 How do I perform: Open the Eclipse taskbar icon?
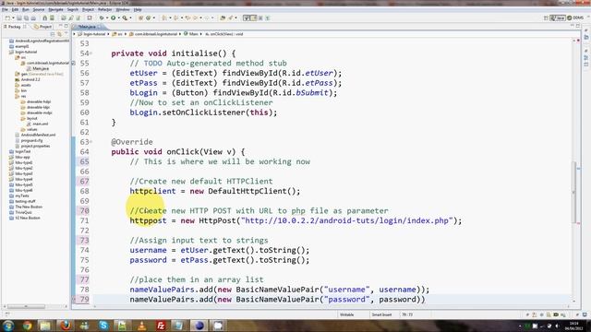tap(199, 326)
